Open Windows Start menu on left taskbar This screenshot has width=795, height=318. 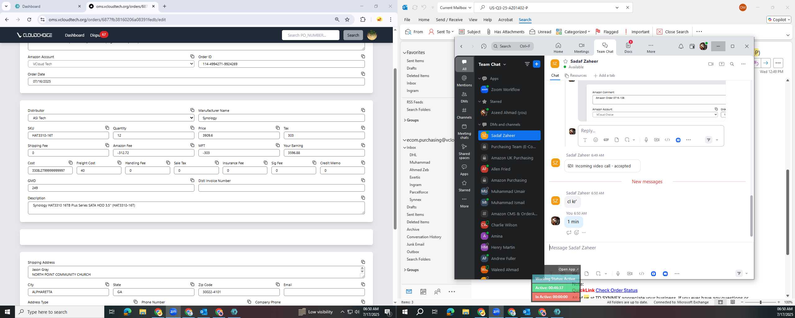(7, 312)
